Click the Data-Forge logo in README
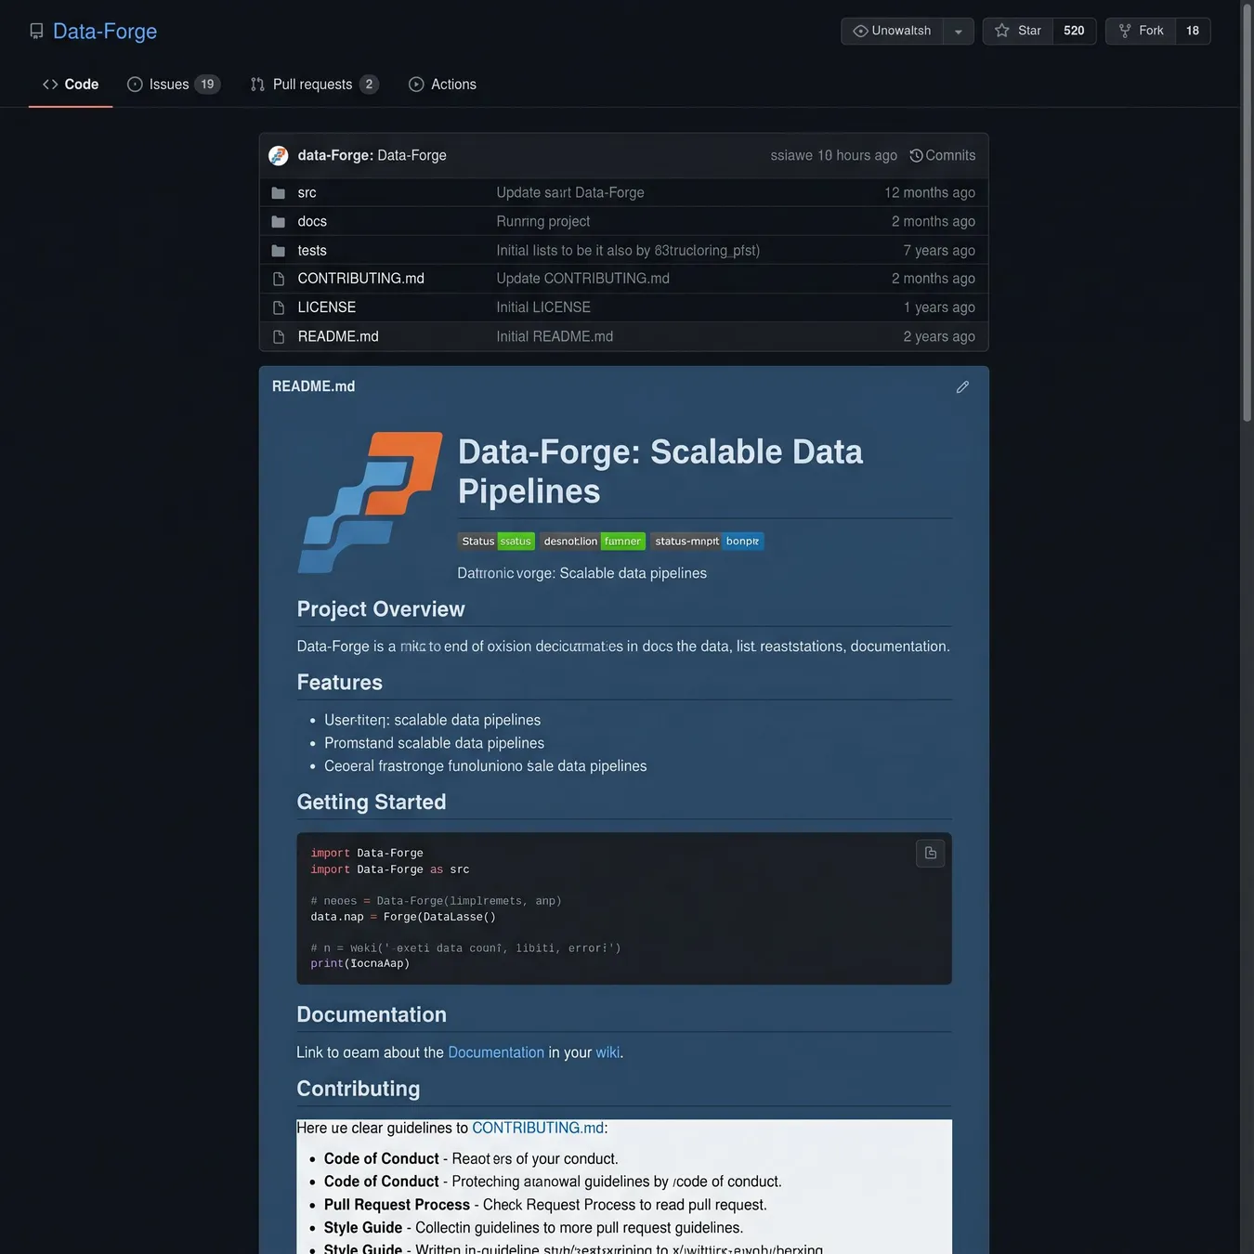The height and width of the screenshot is (1254, 1254). click(370, 502)
